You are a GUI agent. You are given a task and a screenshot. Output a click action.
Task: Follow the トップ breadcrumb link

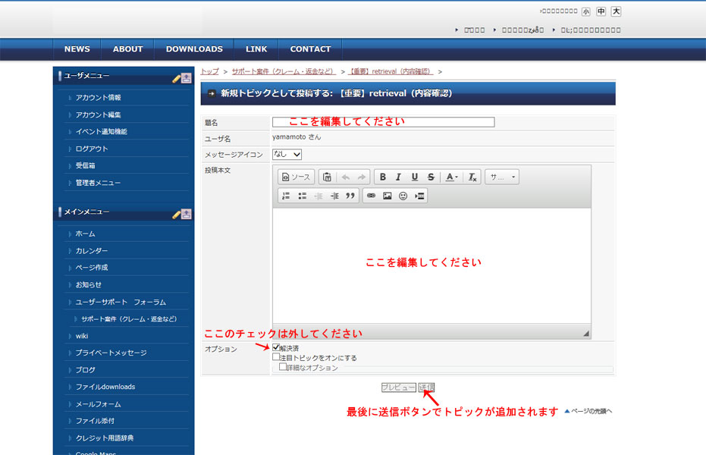tap(210, 71)
